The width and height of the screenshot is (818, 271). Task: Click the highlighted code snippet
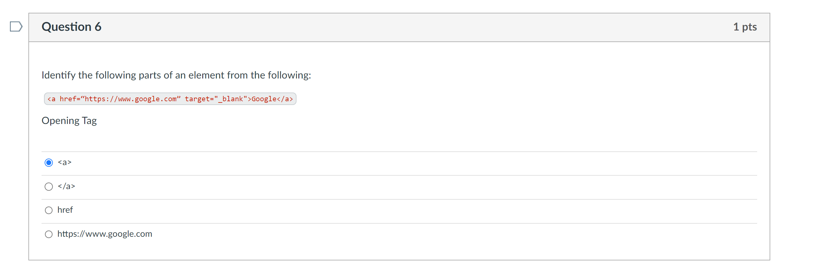point(170,98)
